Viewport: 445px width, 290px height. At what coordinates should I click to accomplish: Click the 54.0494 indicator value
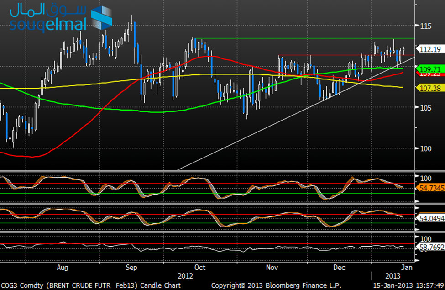(430, 218)
